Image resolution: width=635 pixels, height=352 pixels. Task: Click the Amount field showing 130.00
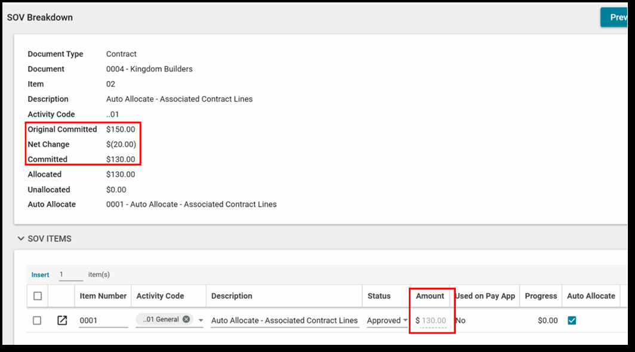click(434, 320)
